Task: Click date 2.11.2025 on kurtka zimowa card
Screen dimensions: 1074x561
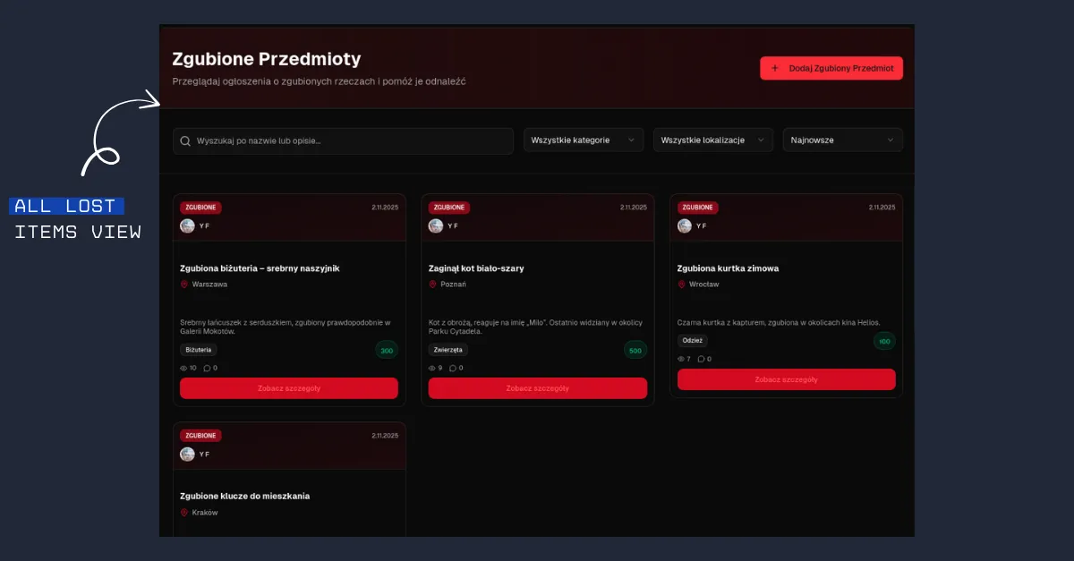Action: click(882, 208)
